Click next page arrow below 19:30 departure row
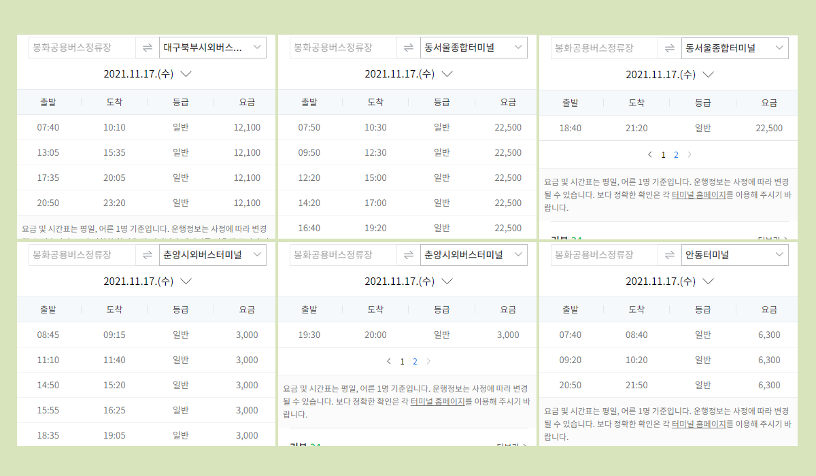 (428, 361)
